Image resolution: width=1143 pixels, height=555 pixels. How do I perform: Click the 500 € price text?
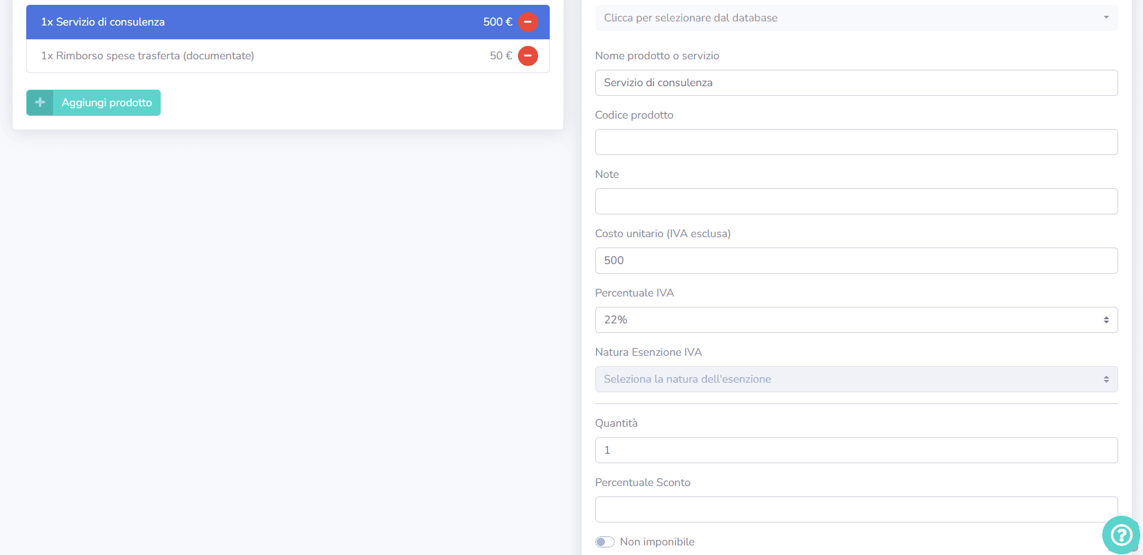[x=497, y=22]
